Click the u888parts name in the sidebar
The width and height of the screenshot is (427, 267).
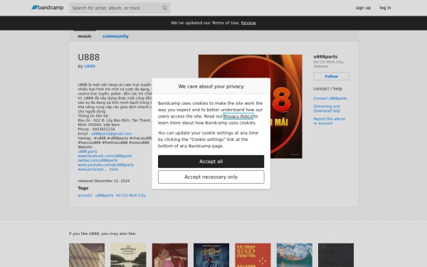(x=325, y=57)
